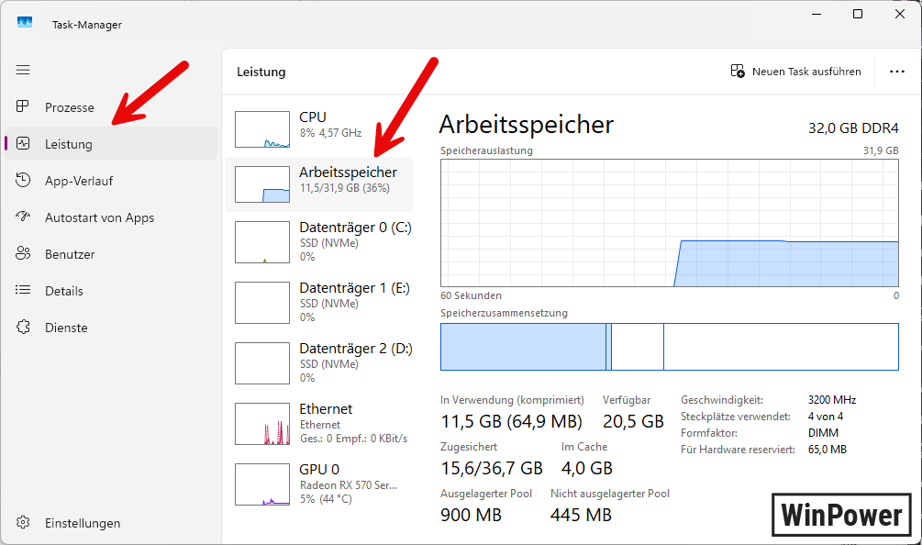
Task: Click the Prozesse sidebar icon
Action: [22, 106]
